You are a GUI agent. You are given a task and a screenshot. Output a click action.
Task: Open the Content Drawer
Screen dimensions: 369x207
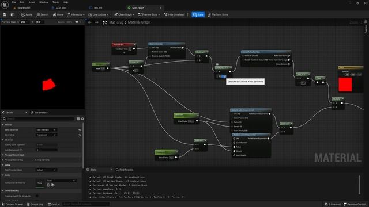tap(13, 204)
